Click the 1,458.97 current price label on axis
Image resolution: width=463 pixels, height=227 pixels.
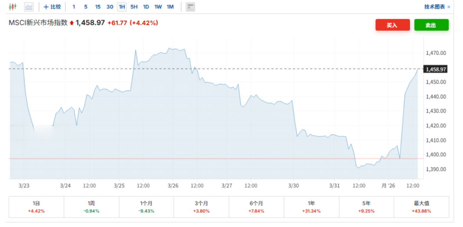(x=436, y=69)
